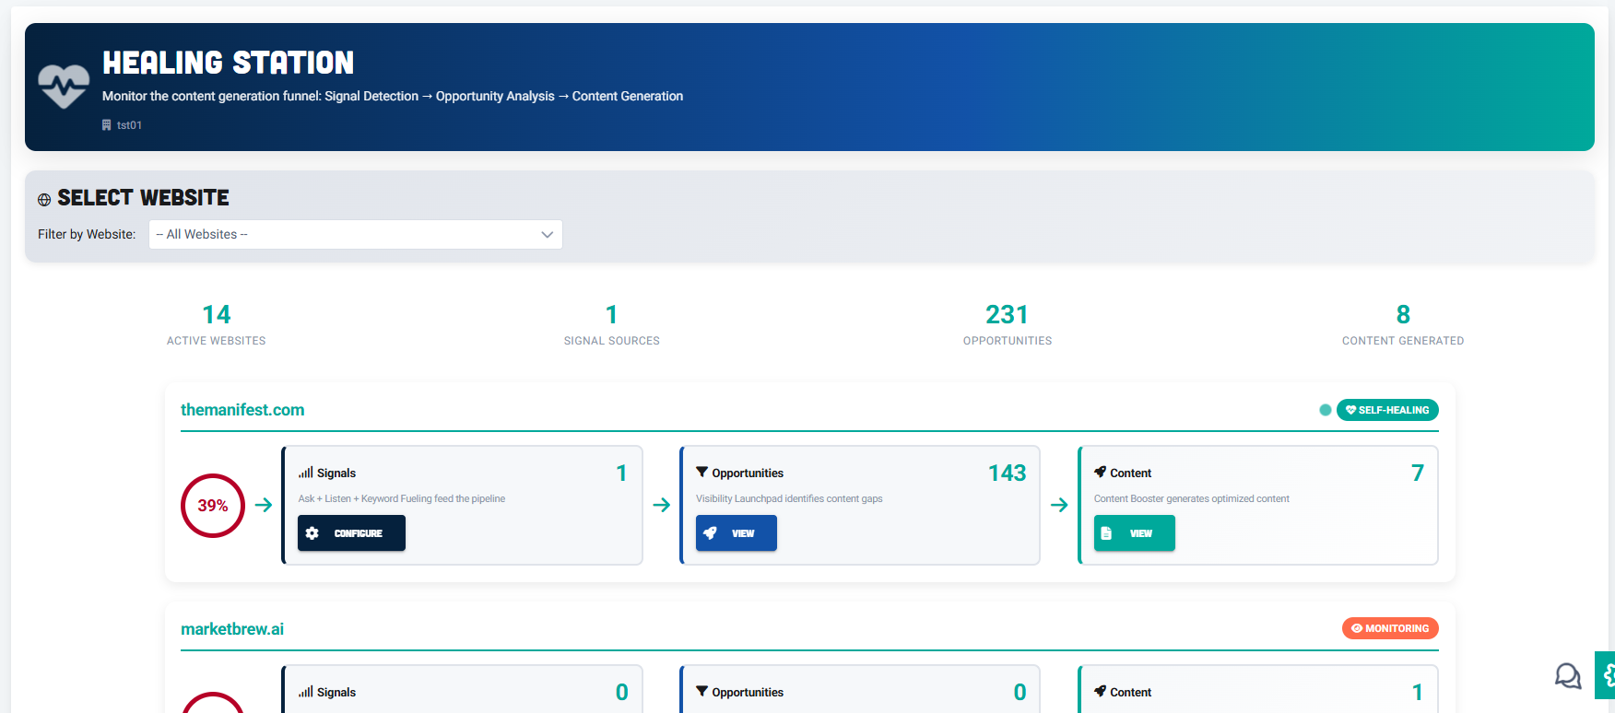The width and height of the screenshot is (1615, 713).
Task: Click the 231 Opportunities stat
Action: click(x=1008, y=326)
